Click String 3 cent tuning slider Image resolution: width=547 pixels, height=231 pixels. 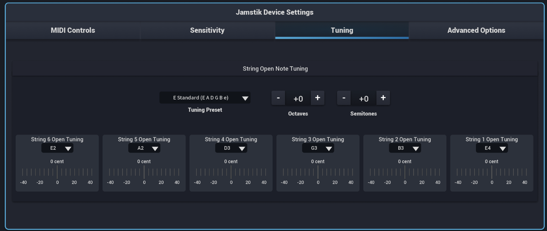[318, 172]
